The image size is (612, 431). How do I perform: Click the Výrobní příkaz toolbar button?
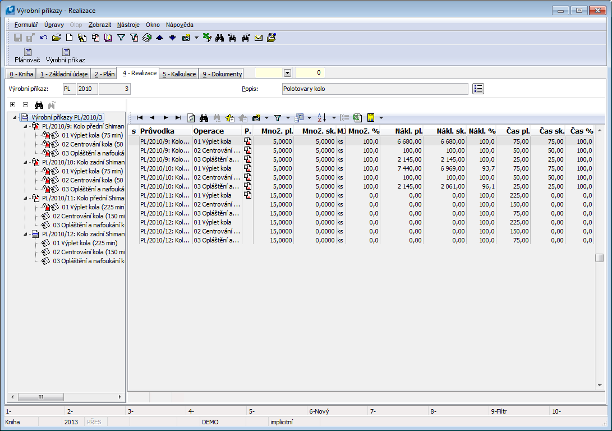[x=65, y=55]
